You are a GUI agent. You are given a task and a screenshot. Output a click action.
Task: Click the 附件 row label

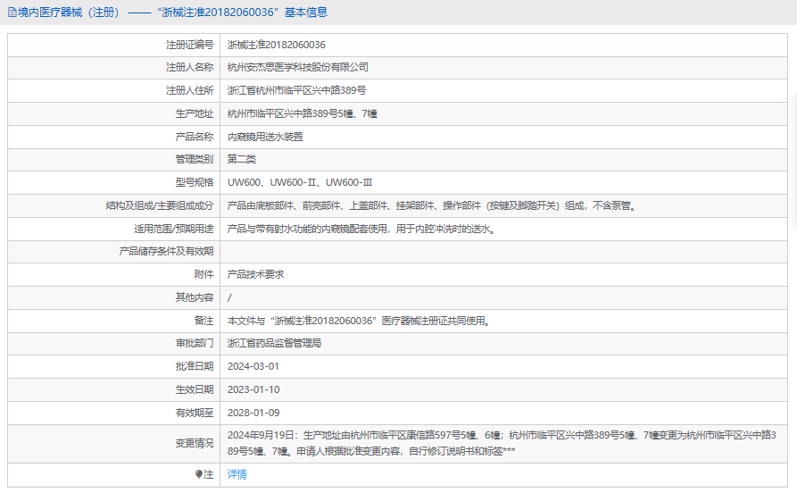click(x=203, y=274)
